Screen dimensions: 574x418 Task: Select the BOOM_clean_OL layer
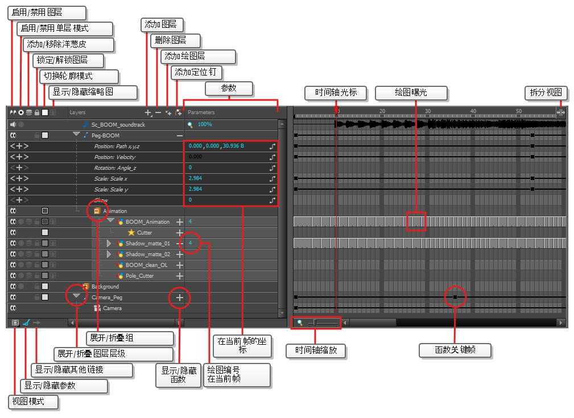click(x=146, y=265)
